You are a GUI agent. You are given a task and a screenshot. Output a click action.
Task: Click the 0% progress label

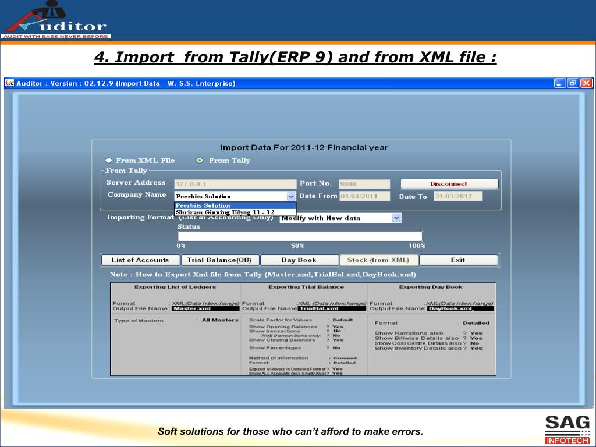click(x=181, y=246)
